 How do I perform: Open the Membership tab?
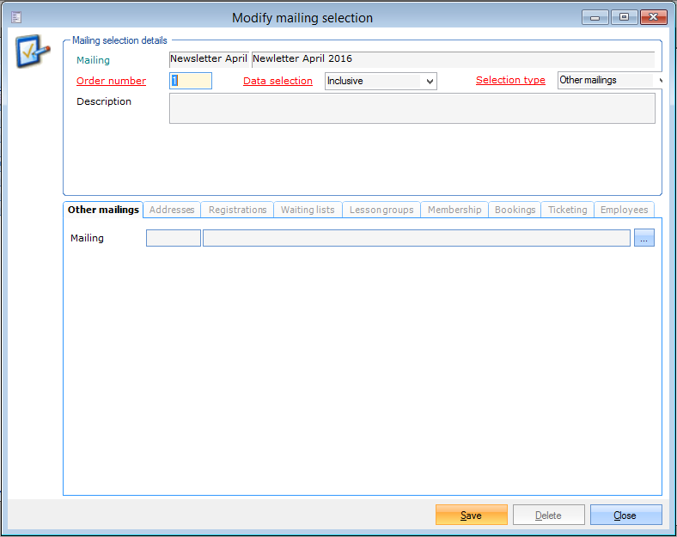[x=454, y=210]
